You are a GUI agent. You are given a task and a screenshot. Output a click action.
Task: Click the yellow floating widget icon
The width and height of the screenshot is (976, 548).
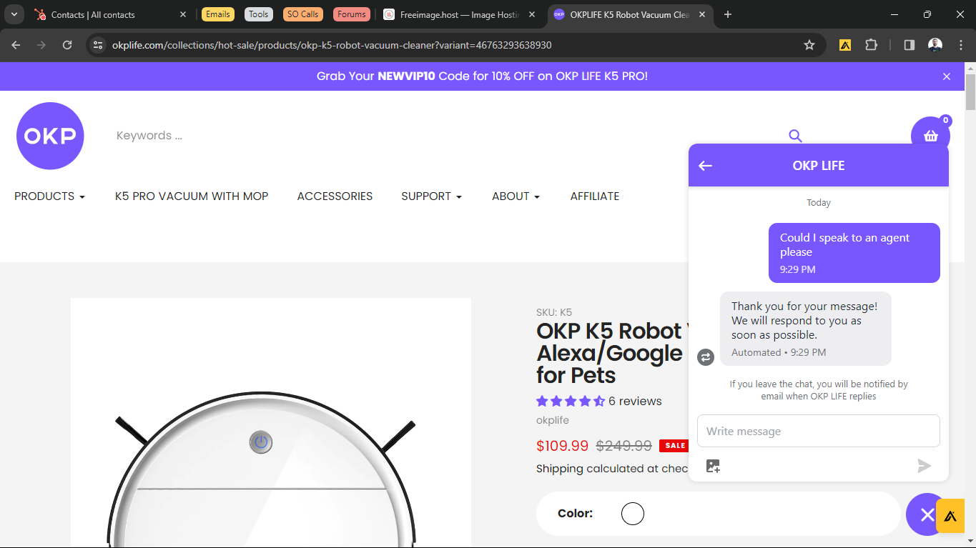click(950, 516)
